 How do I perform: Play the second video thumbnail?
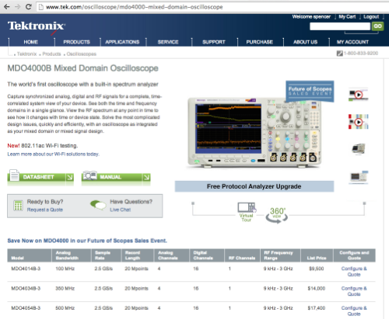pos(359,122)
